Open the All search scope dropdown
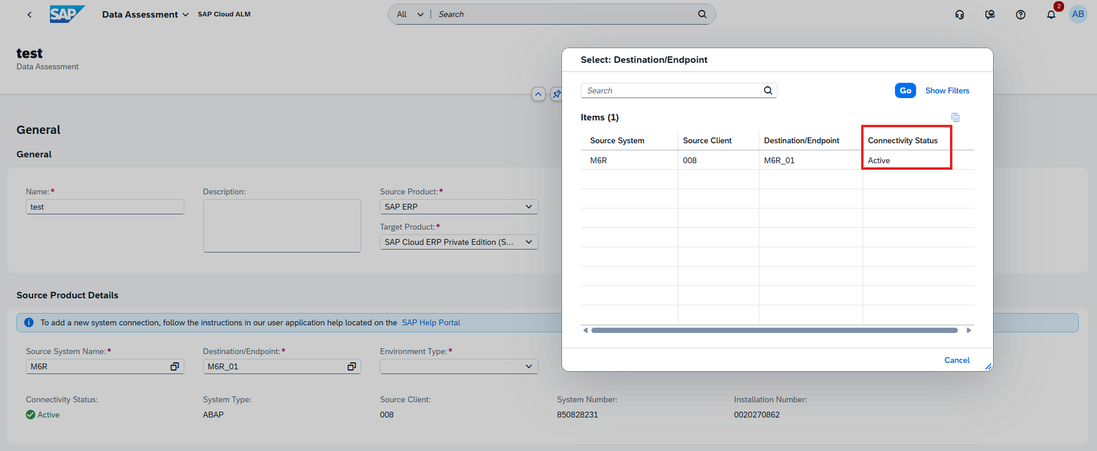 (x=410, y=14)
